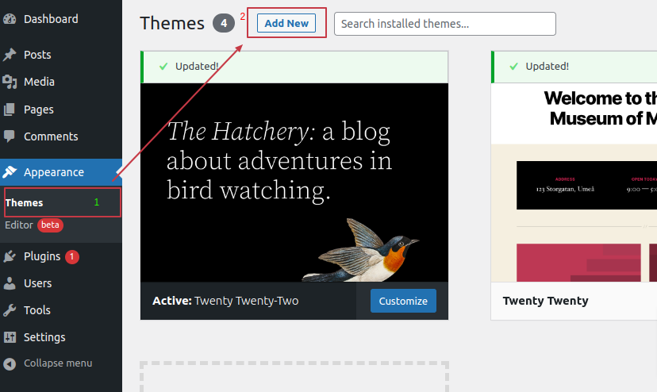Click the Appearance paintbrush icon
This screenshot has height=392, width=657.
pos(10,172)
